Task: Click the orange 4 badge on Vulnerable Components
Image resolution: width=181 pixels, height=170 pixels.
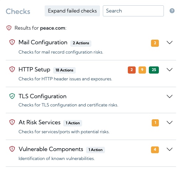Action: 155,150
